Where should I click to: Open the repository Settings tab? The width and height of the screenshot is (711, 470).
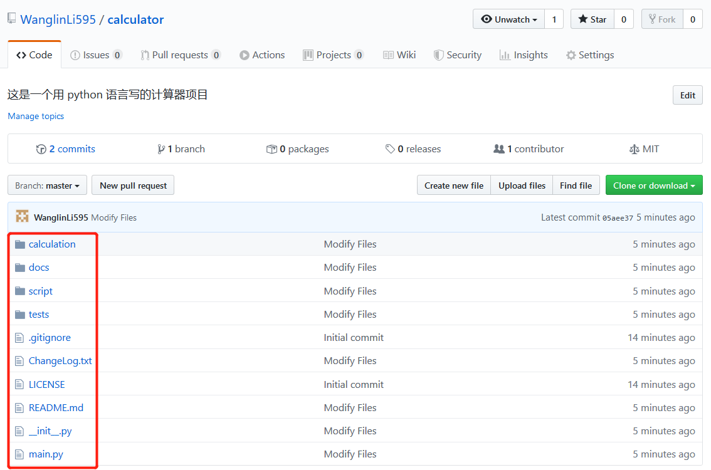click(x=590, y=55)
